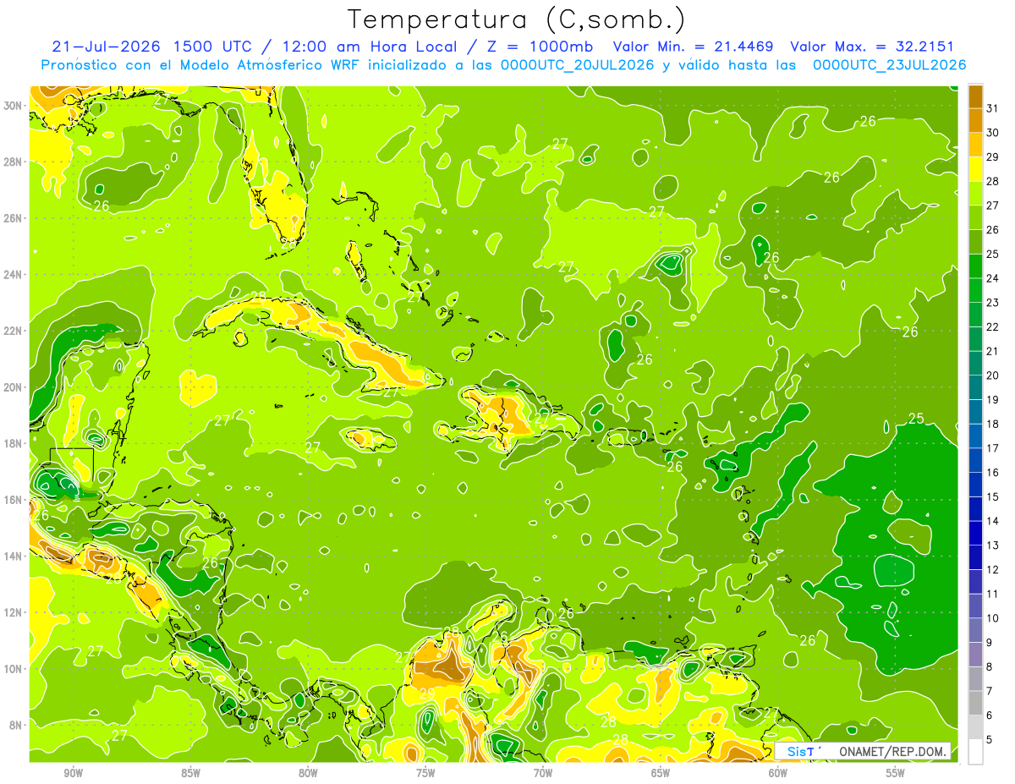Click the legend color band between 28 and 29
1015x784 pixels.
pyautogui.click(x=975, y=169)
